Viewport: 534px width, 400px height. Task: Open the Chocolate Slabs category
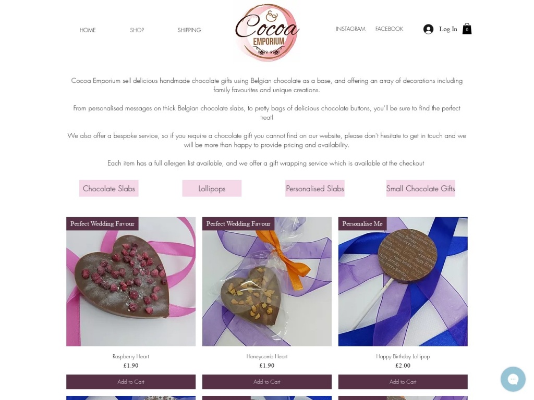(x=109, y=189)
